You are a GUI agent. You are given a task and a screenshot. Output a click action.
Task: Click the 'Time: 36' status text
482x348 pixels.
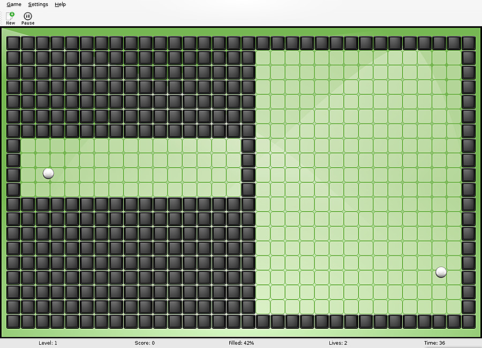434,343
